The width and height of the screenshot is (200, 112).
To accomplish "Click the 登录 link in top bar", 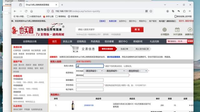I will click(x=102, y=21).
